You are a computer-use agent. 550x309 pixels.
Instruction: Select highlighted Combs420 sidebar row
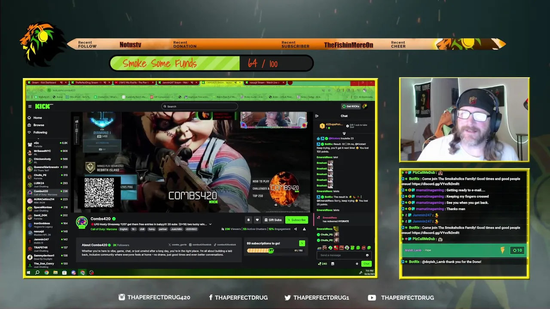(x=48, y=192)
